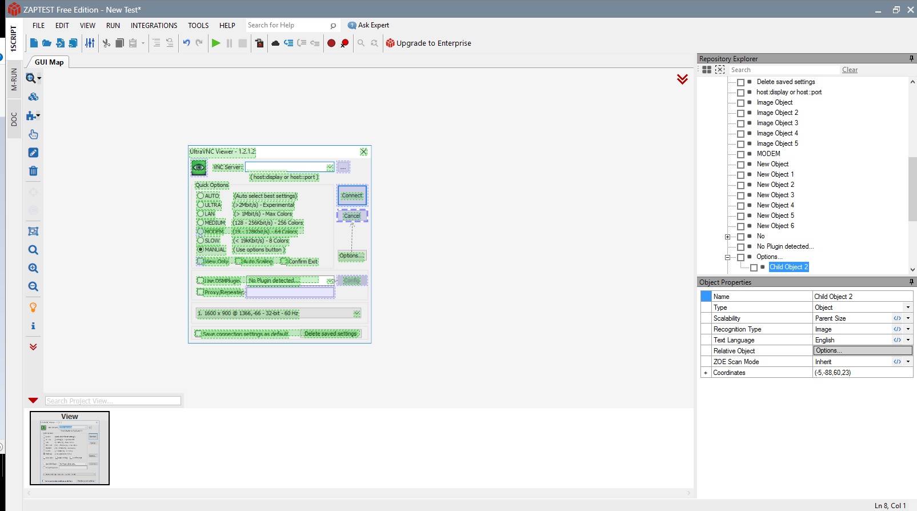Check the MODEM repository checkbox
The image size is (917, 511).
click(x=740, y=154)
